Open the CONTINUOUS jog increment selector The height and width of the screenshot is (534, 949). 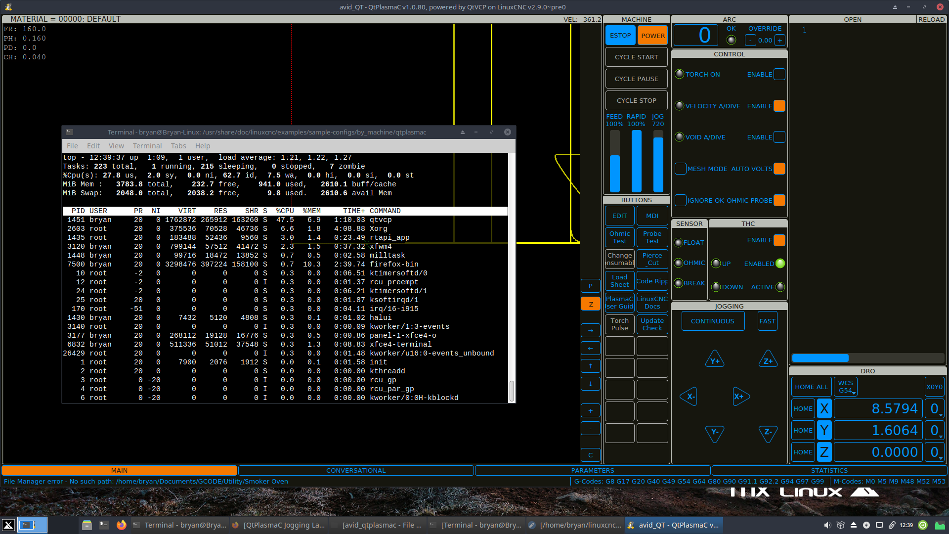713,321
